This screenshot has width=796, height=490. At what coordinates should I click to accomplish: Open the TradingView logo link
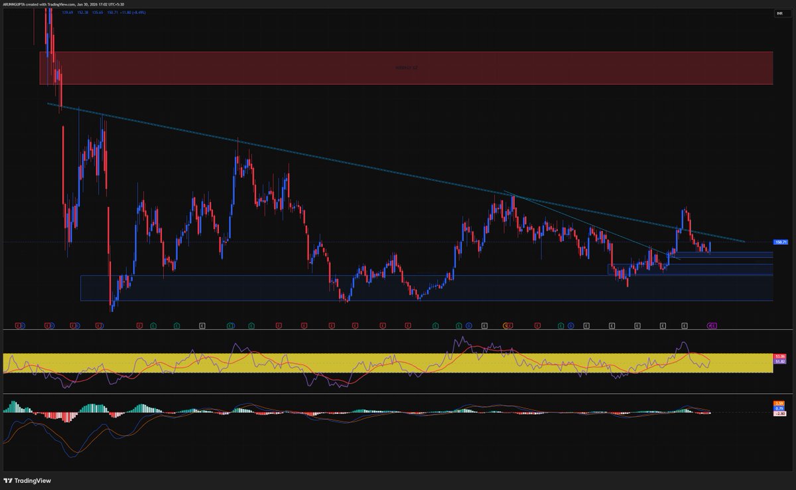tap(27, 480)
